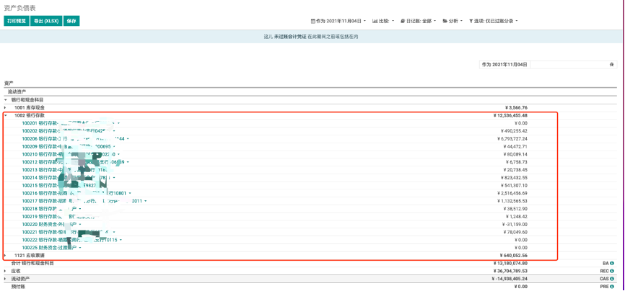Screen dimensions: 625x291
Task: Expand the 应收 row
Action: 6,272
